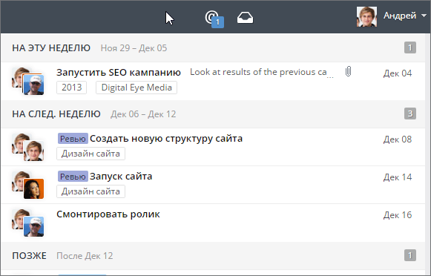Click the text После Дек 12
The height and width of the screenshot is (276, 431).
85,256
